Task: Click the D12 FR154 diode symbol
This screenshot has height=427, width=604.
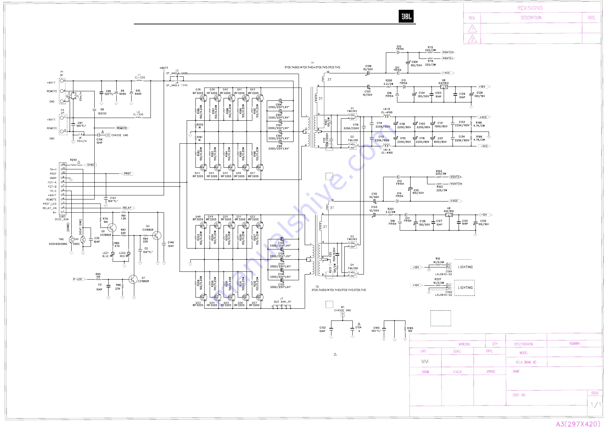Action: 398,52
